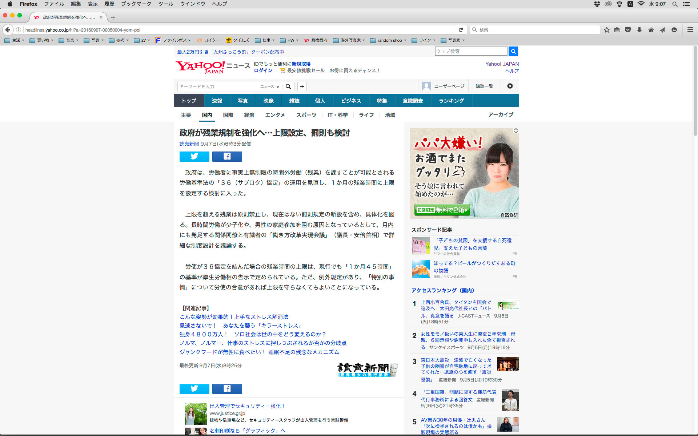Image resolution: width=698 pixels, height=436 pixels.
Task: Click the Twitter share button under headline
Action: tap(194, 157)
